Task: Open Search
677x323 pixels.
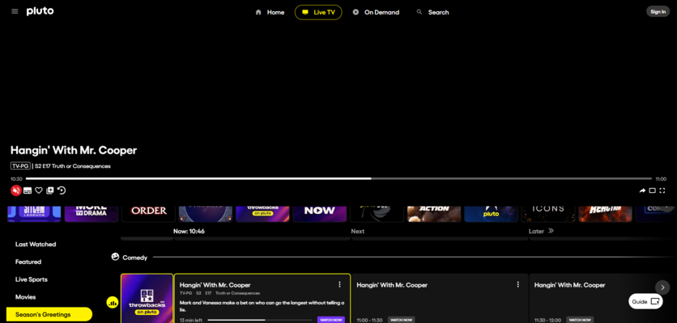Action: click(432, 12)
